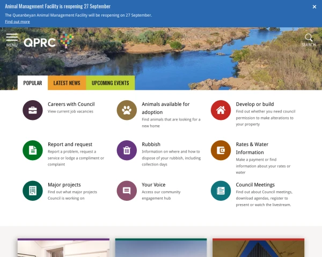The image size is (322, 257).
Task: Open the hamburger Menu icon
Action: pyautogui.click(x=12, y=40)
